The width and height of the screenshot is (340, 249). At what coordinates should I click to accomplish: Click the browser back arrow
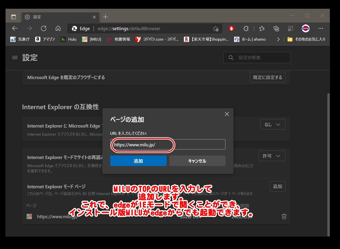(15, 28)
